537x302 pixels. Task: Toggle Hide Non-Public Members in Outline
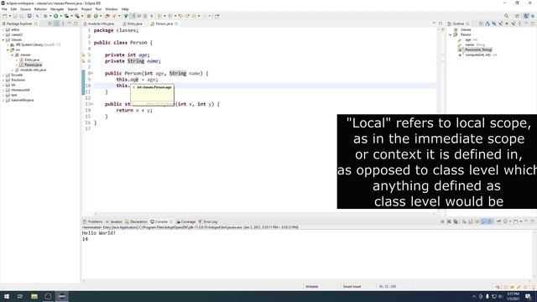click(507, 23)
